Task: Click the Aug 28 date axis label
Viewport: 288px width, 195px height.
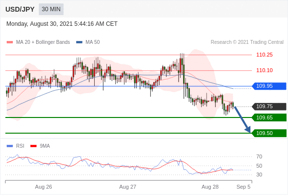Action: (x=210, y=187)
